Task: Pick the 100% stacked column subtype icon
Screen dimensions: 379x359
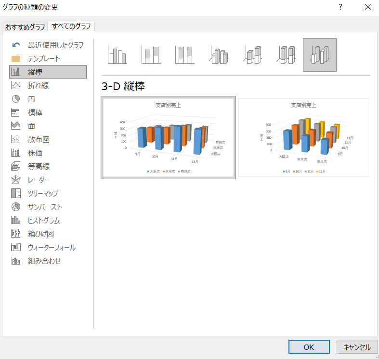Action: (x=184, y=55)
